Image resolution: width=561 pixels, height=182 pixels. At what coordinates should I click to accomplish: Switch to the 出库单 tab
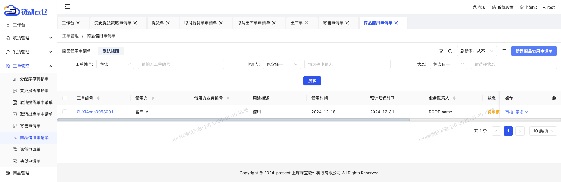click(296, 23)
